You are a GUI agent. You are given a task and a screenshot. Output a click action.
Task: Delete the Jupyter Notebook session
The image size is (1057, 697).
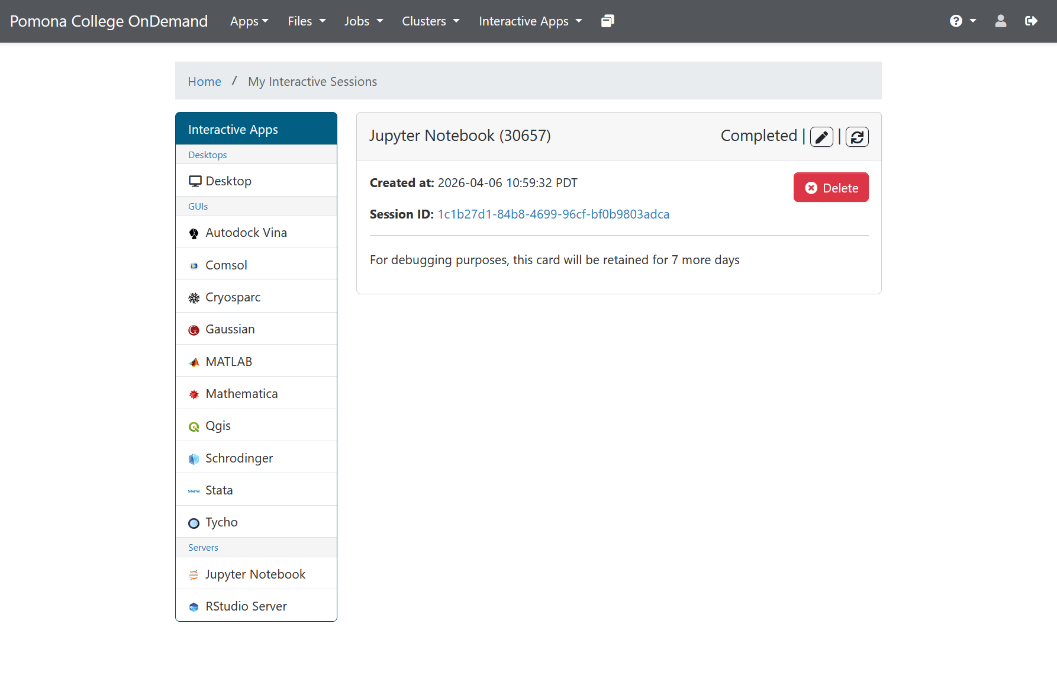[x=831, y=187]
